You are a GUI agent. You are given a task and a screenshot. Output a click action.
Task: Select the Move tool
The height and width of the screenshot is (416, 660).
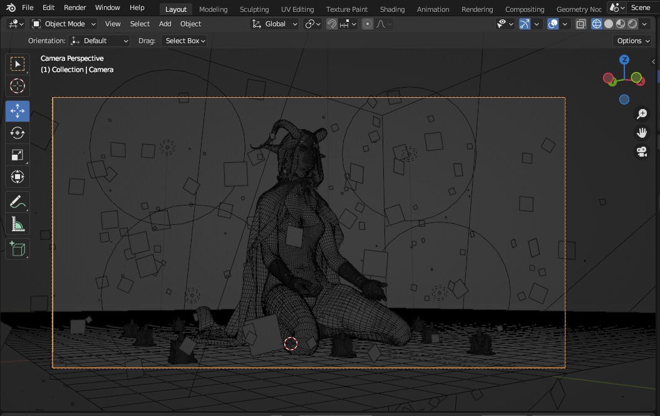(x=18, y=111)
